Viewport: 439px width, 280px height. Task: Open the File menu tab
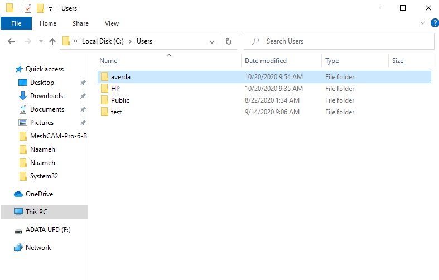tap(16, 23)
